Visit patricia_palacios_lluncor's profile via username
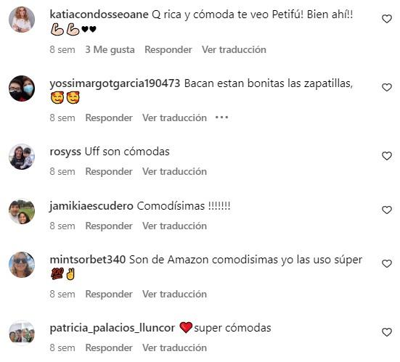Screen dimensions: 400x362 tap(113, 328)
